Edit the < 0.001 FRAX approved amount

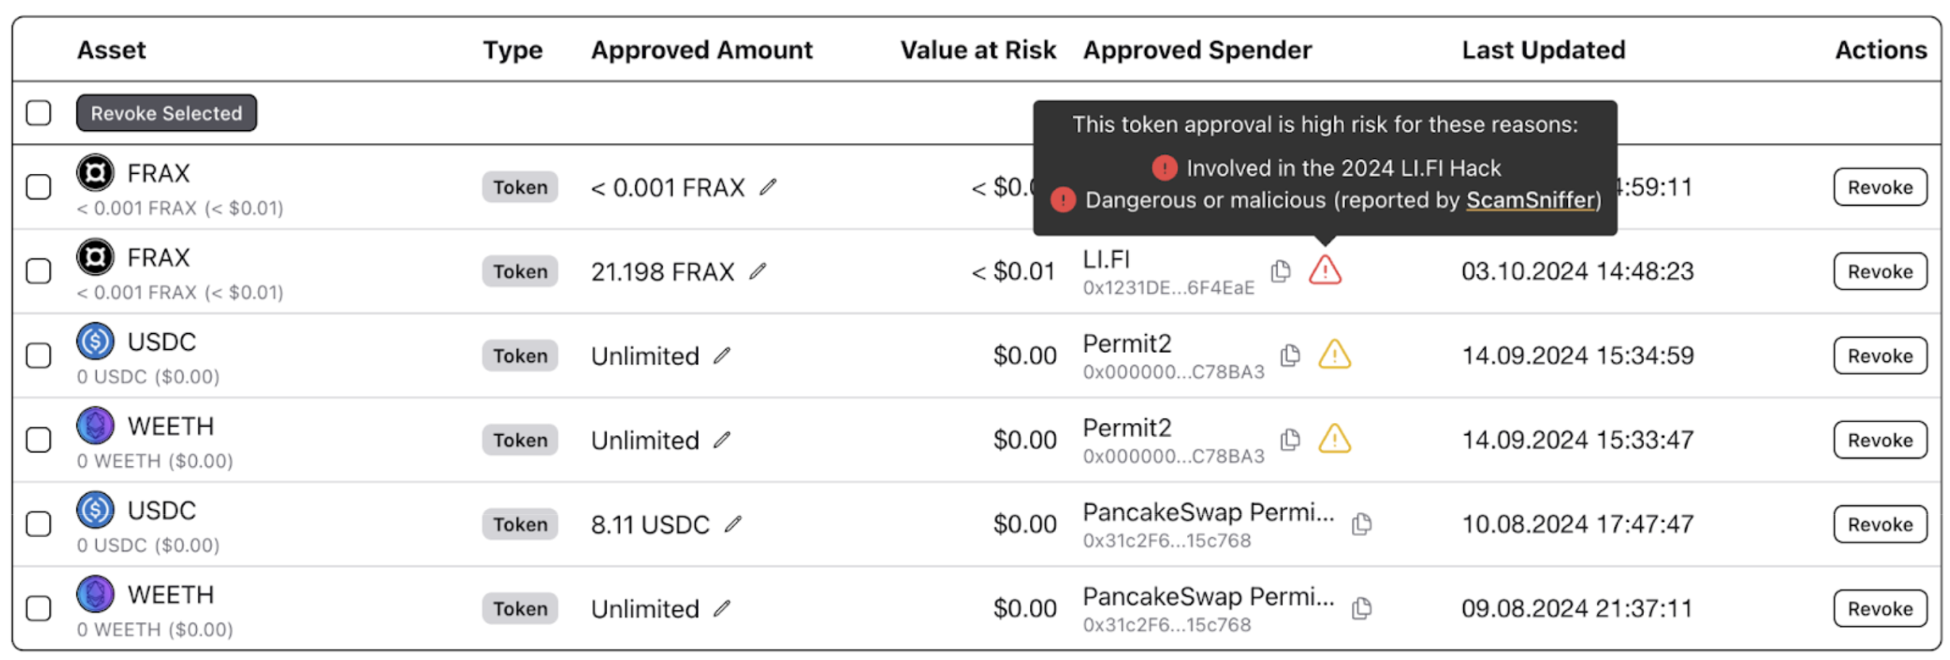767,187
